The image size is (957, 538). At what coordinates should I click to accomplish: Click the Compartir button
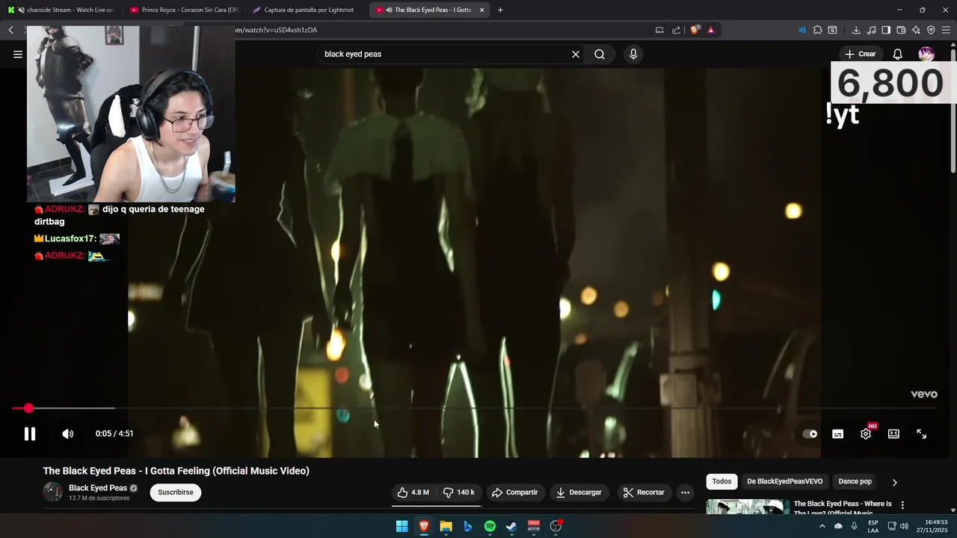pyautogui.click(x=514, y=492)
